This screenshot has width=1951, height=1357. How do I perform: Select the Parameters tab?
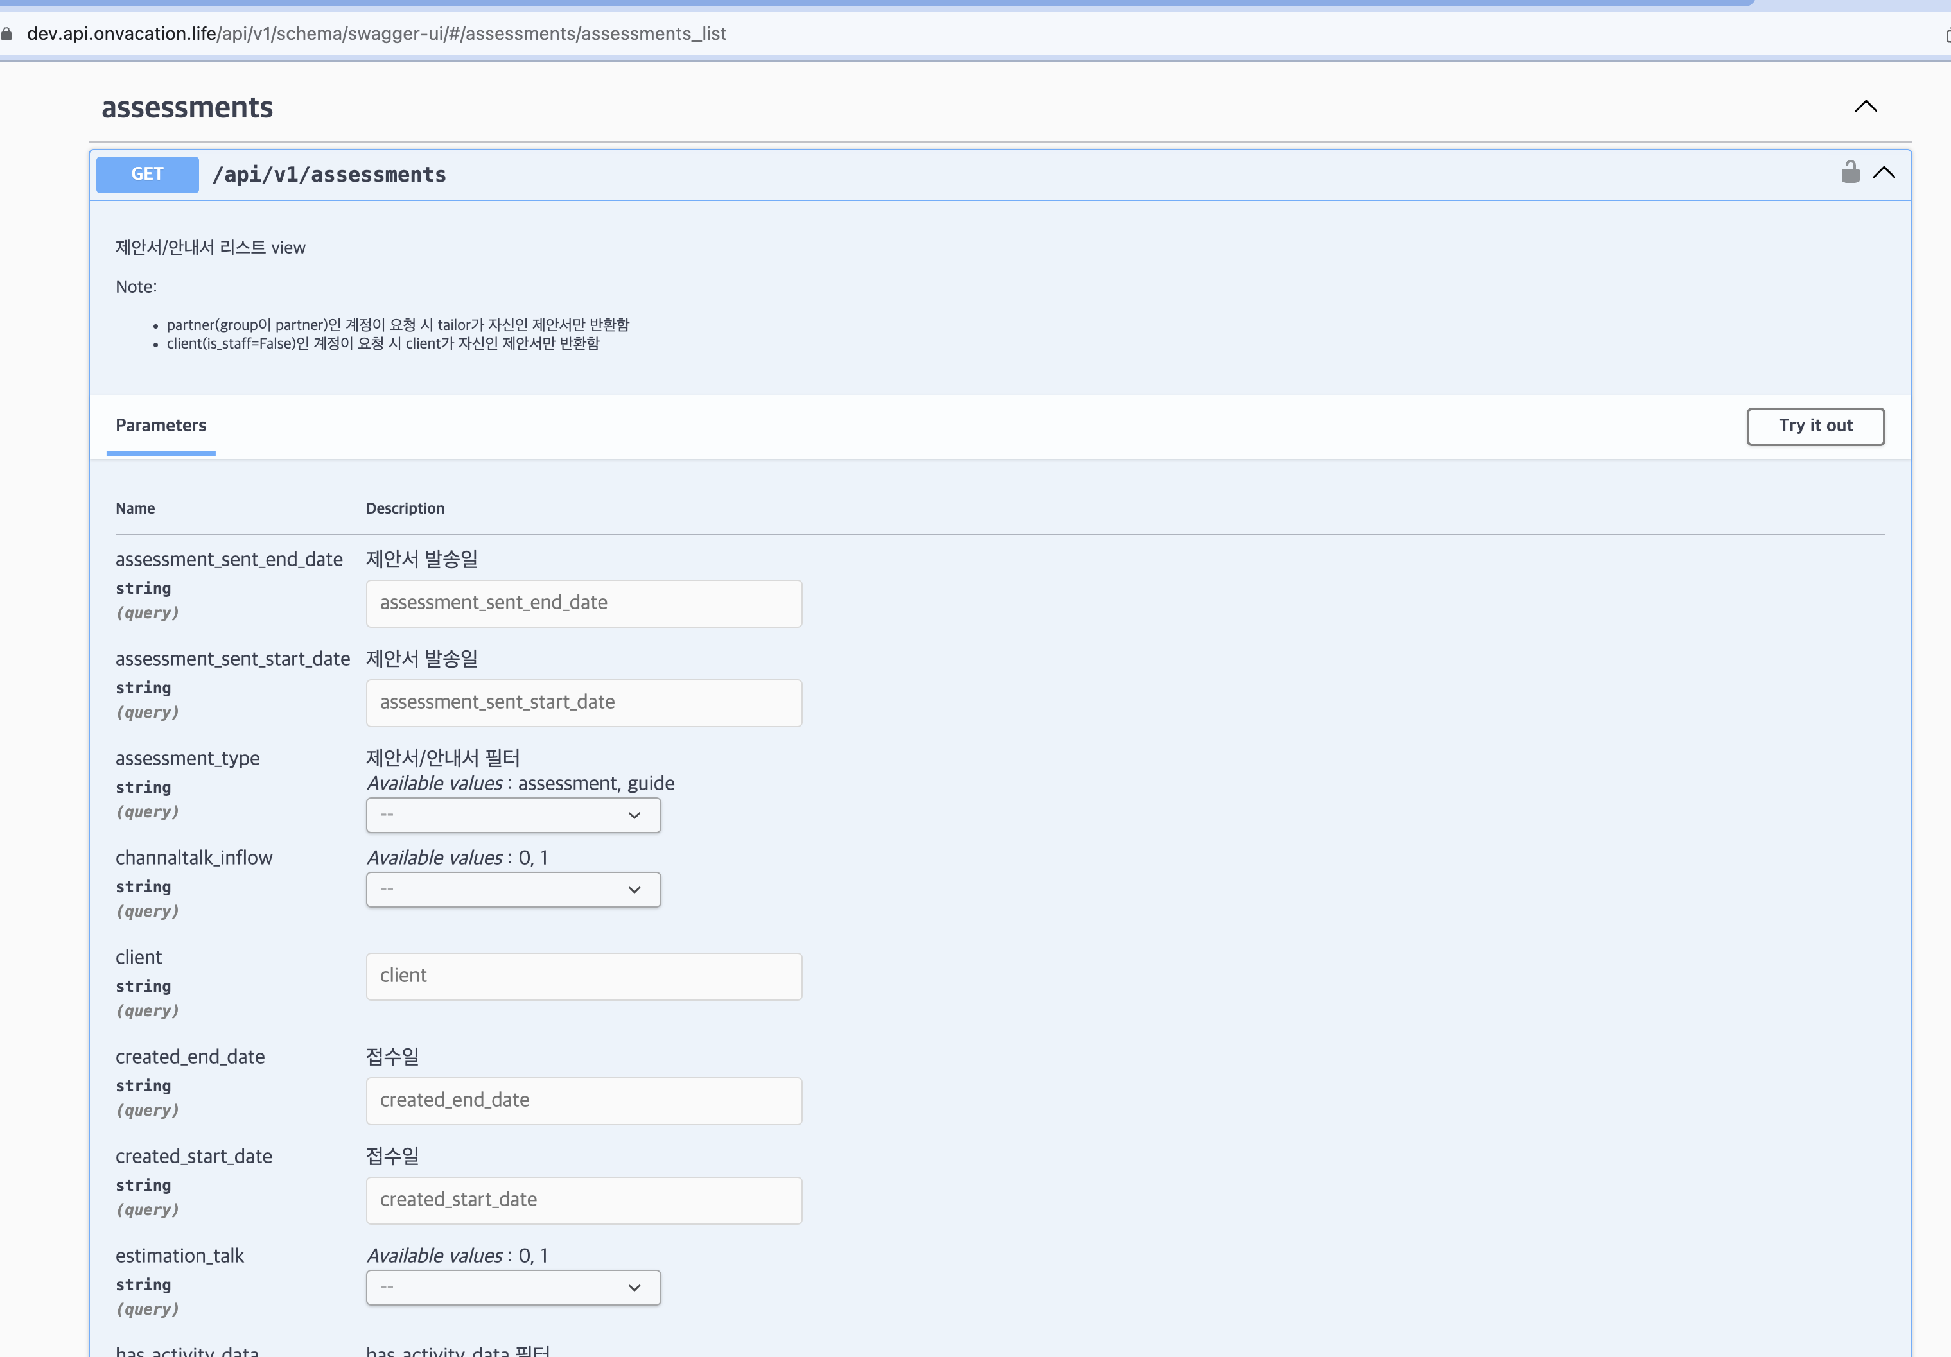pos(161,426)
